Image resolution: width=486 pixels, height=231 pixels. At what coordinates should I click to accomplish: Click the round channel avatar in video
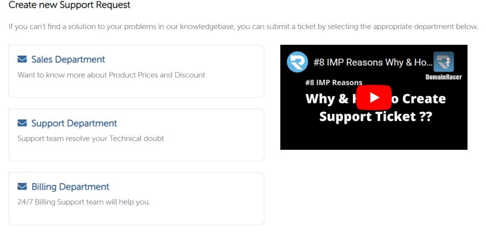[x=297, y=62]
